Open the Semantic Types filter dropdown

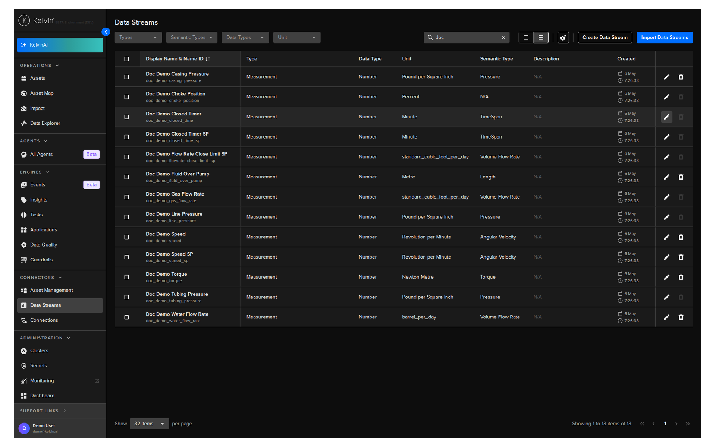tap(192, 38)
